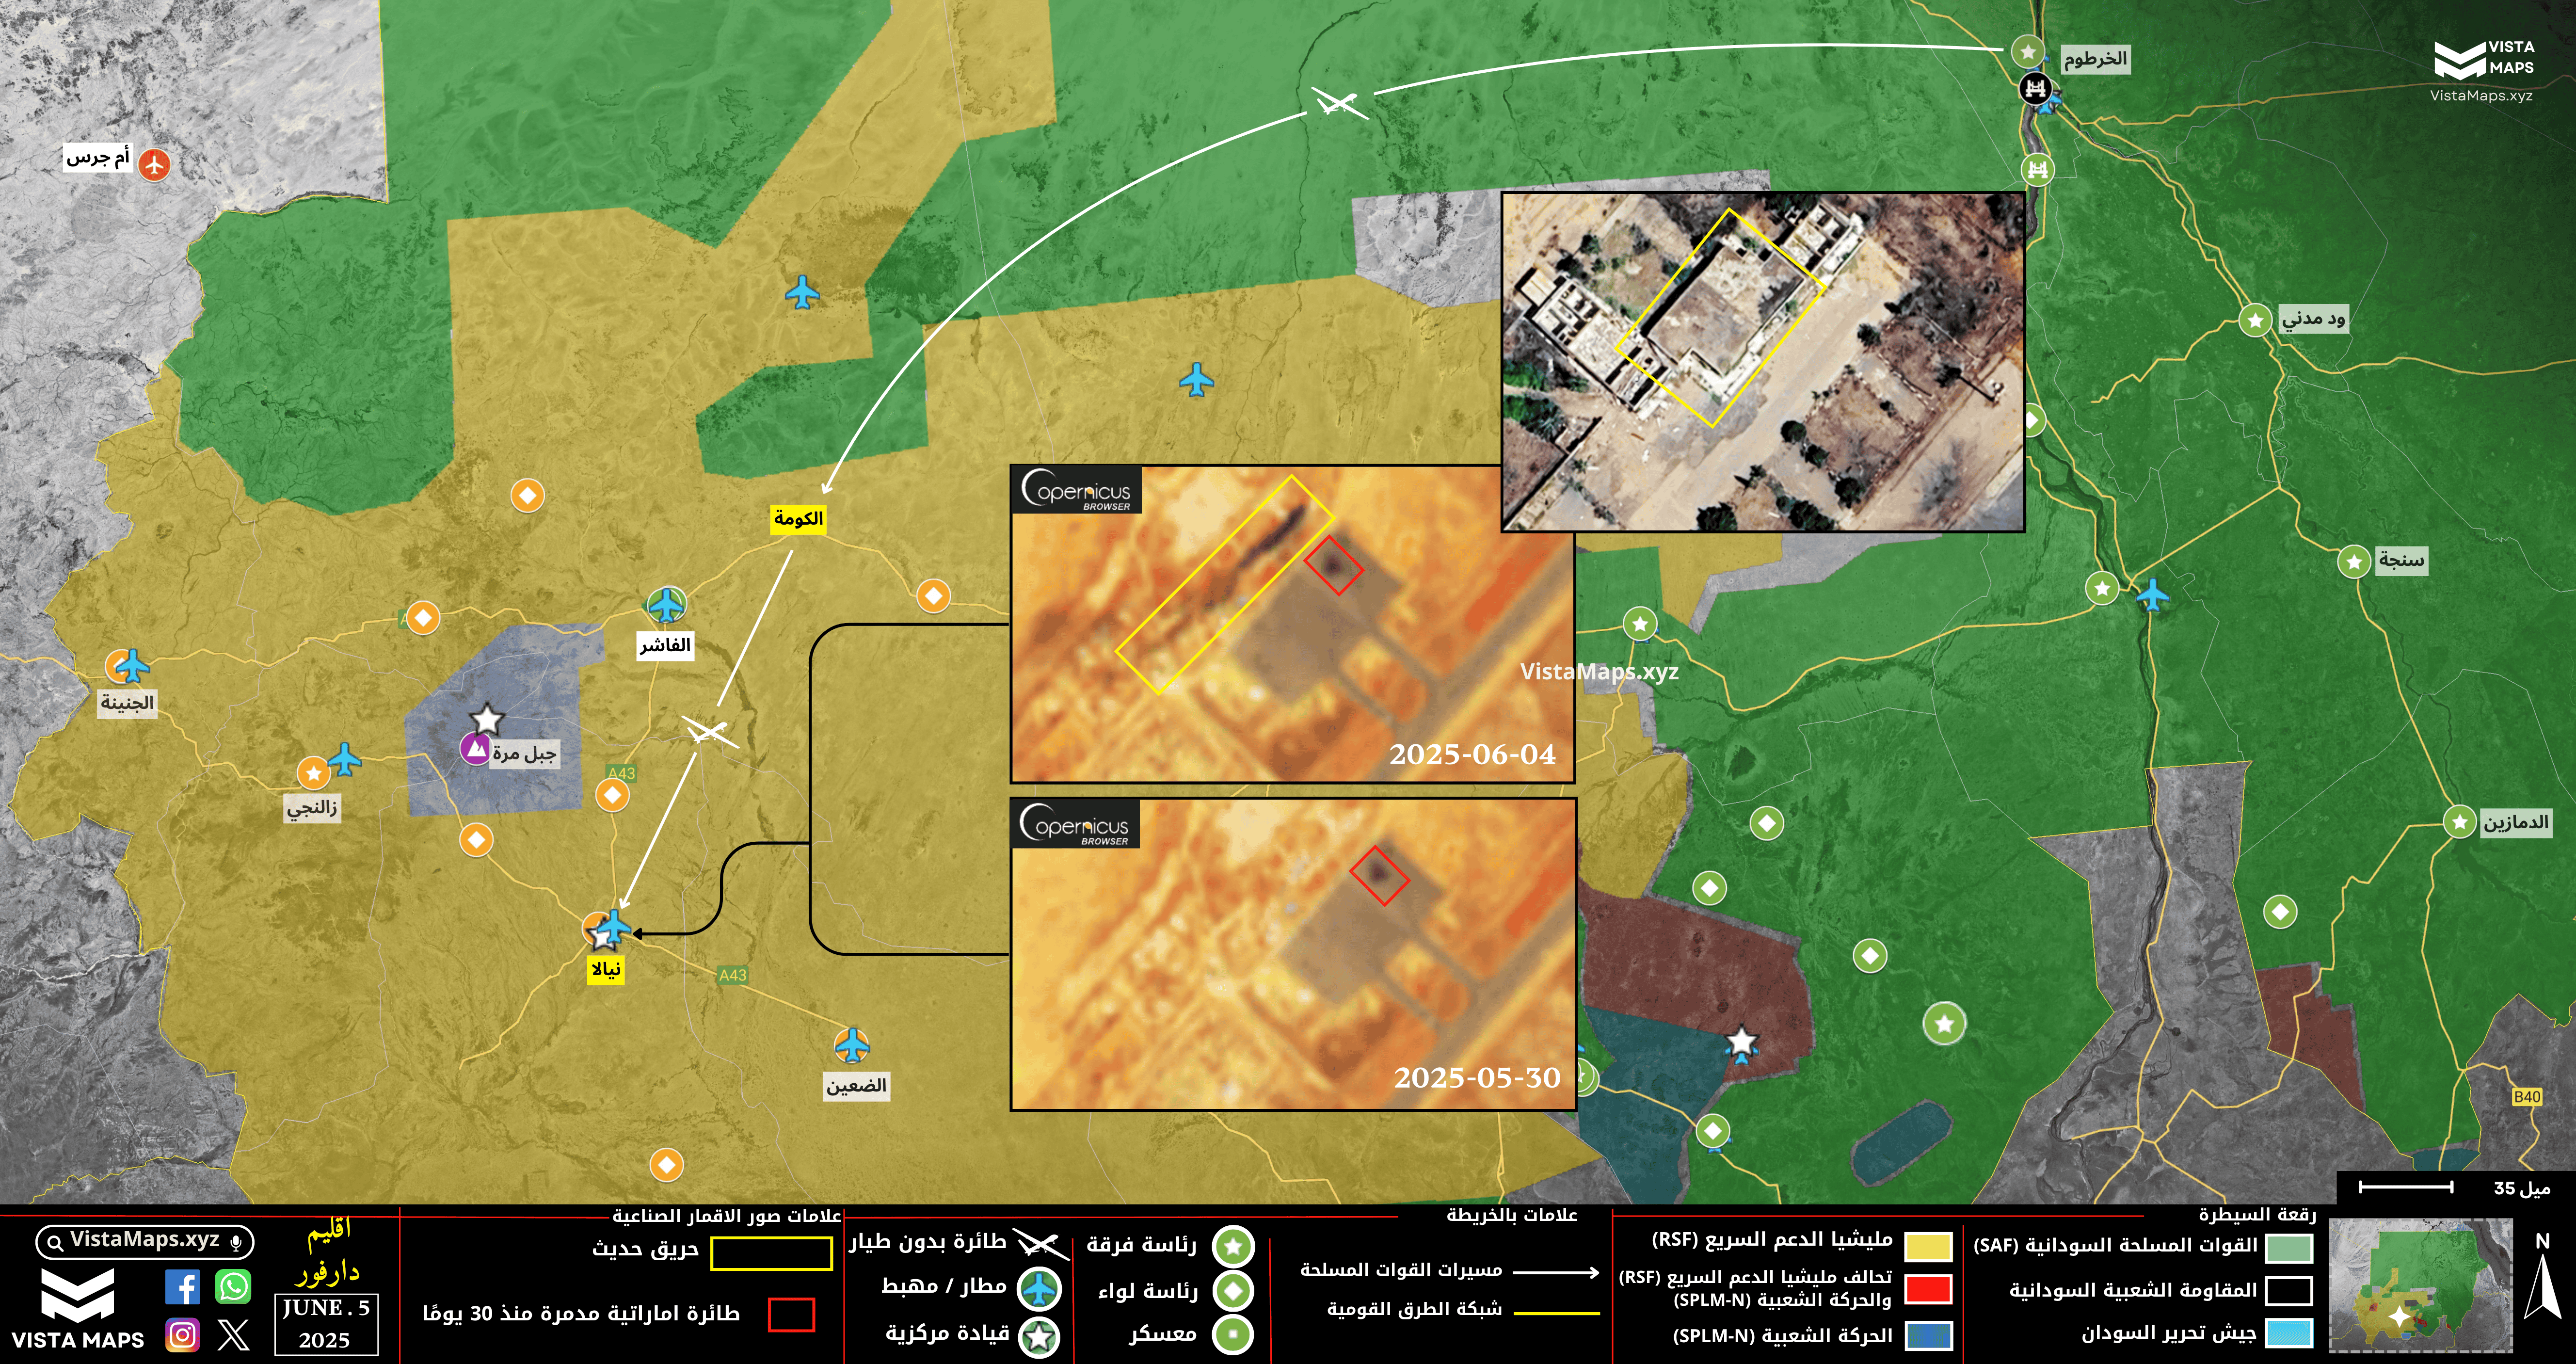Open the WhatsApp icon in the footer
The height and width of the screenshot is (1364, 2576).
233,1286
